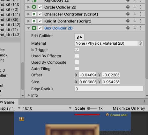Select the hierarchy item ending in kit (141)
148x135 pixels.
click(10, 15)
